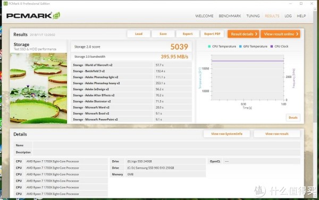This screenshot has height=200, width=319.
Task: Switch to the Benchmark tab
Action: (230, 16)
